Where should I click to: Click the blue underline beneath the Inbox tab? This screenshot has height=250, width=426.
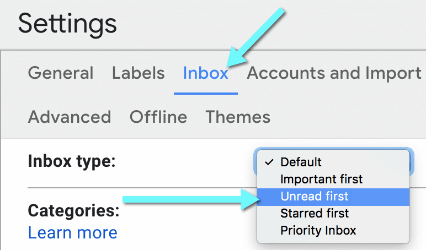point(206,94)
